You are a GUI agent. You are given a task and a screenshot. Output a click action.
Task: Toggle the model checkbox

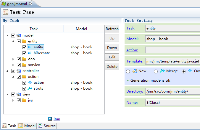[13, 35]
